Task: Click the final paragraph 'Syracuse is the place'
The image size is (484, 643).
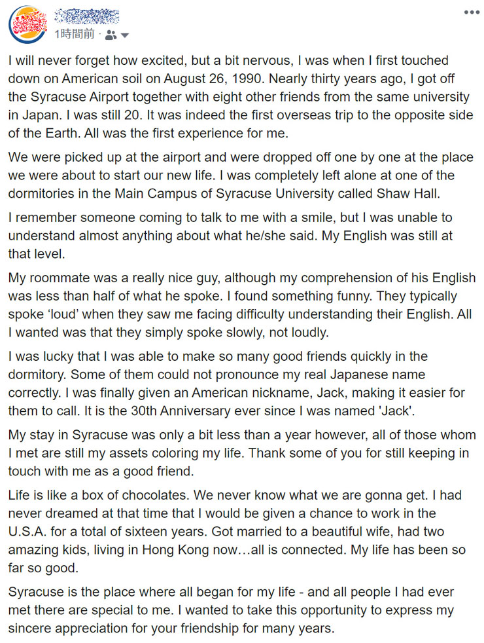Action: (x=232, y=610)
